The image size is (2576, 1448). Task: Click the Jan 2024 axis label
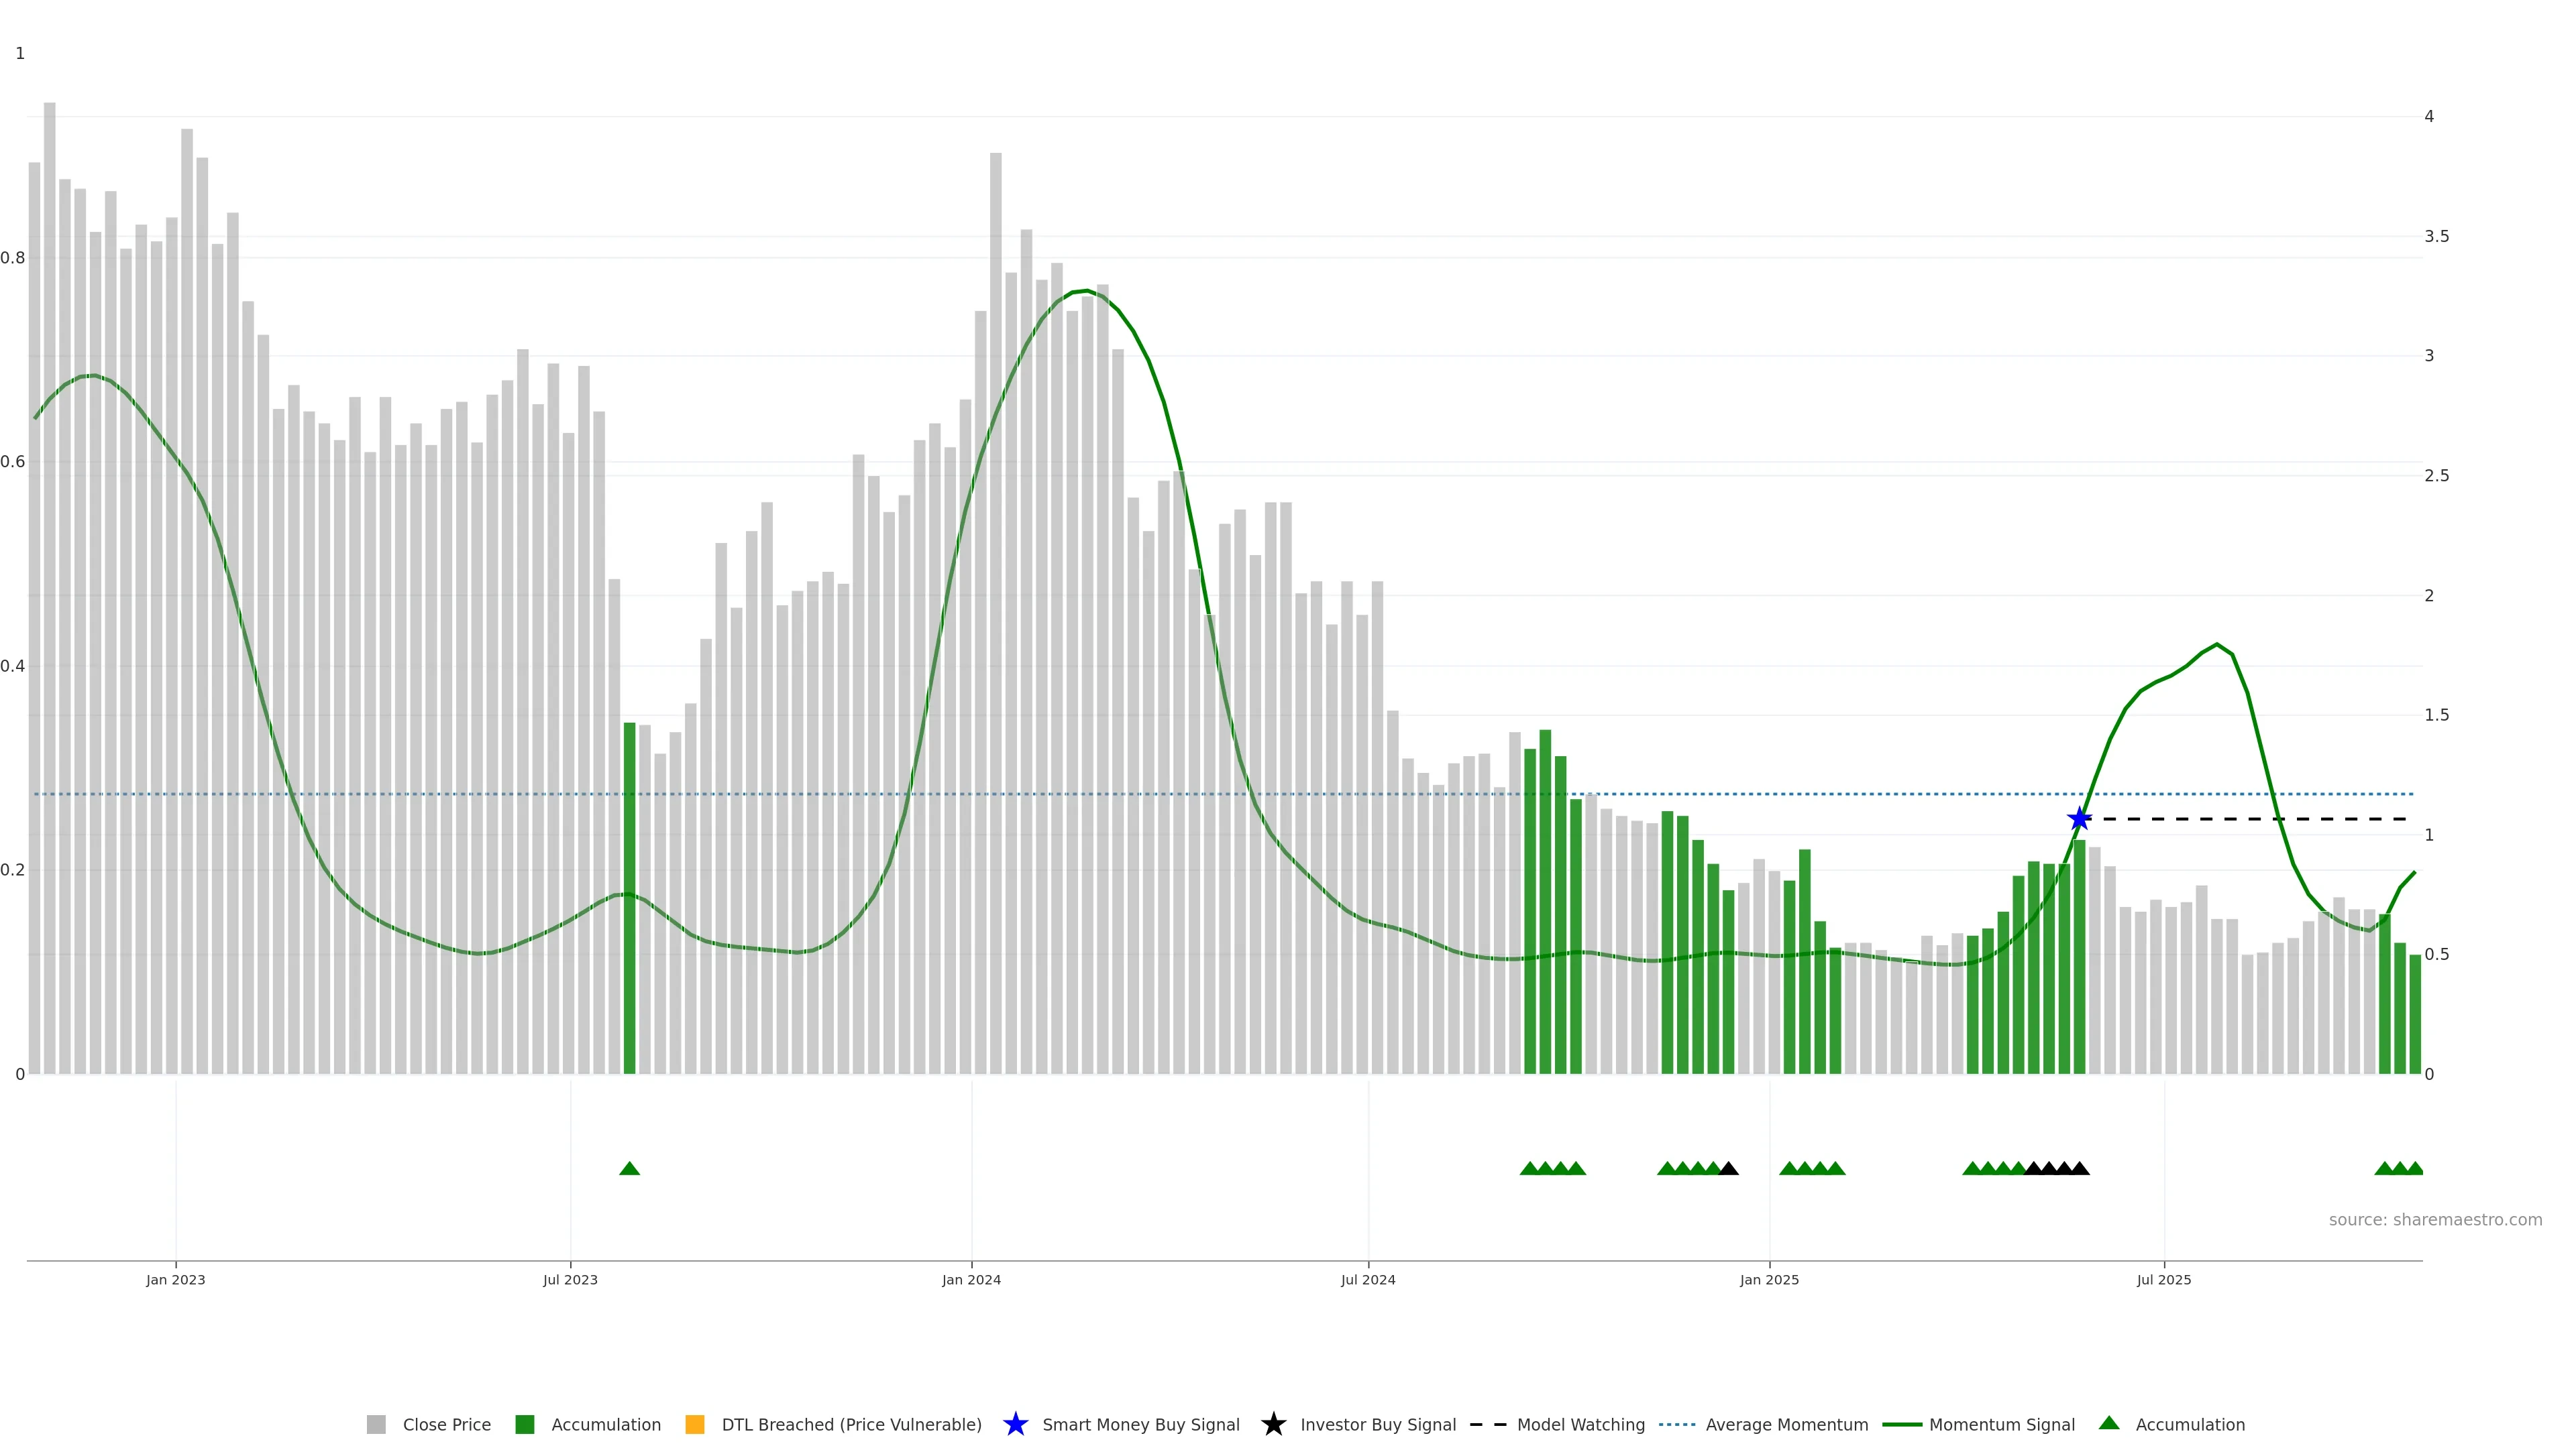971,1279
